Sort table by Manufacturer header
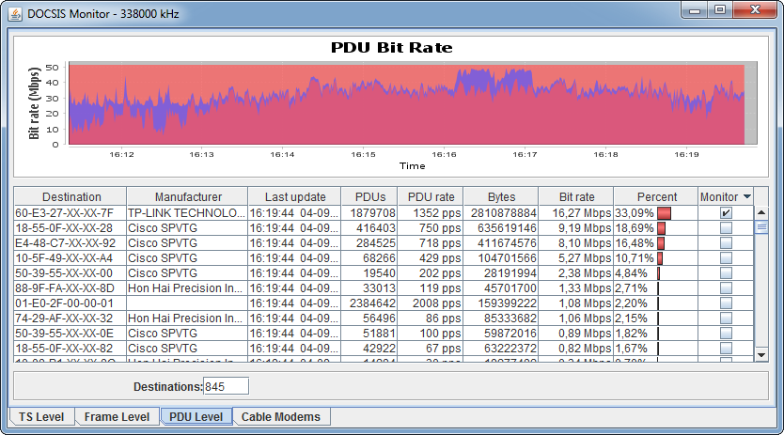Image resolution: width=784 pixels, height=435 pixels. (187, 196)
